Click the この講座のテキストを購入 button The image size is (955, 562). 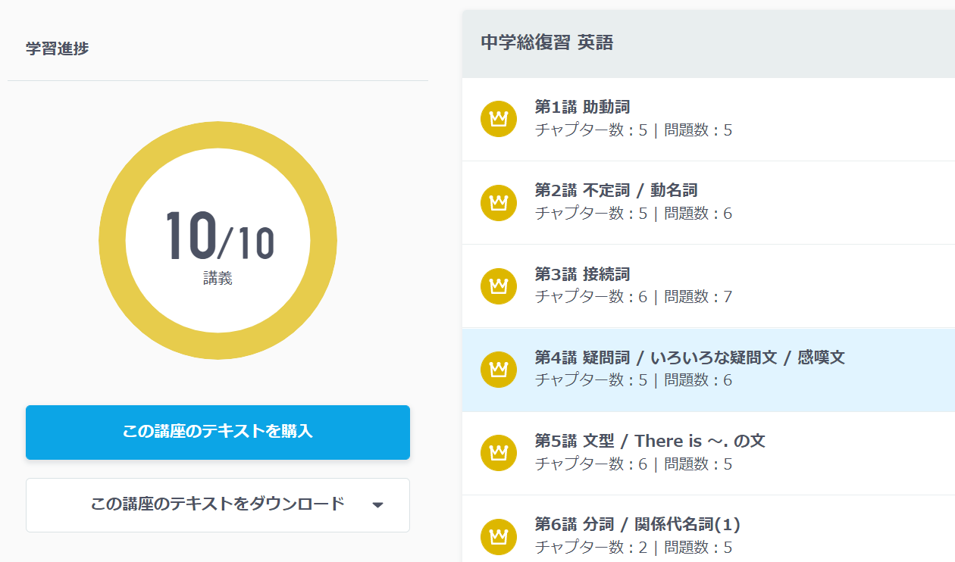(x=218, y=432)
